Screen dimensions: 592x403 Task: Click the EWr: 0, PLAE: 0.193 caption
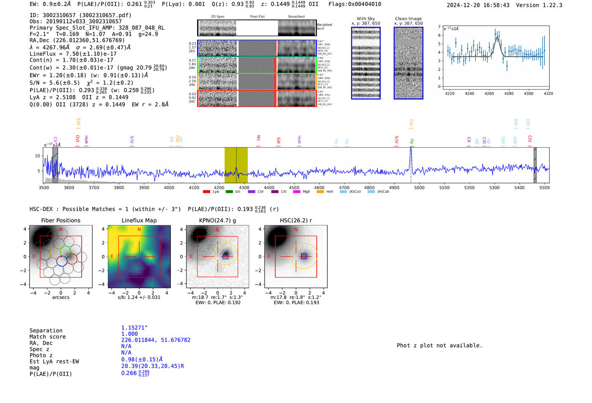[296, 303]
